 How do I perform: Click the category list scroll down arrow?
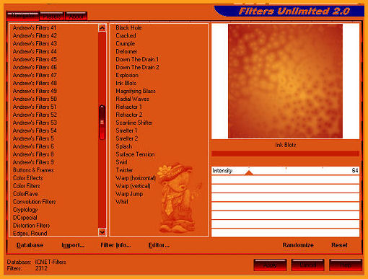102,232
